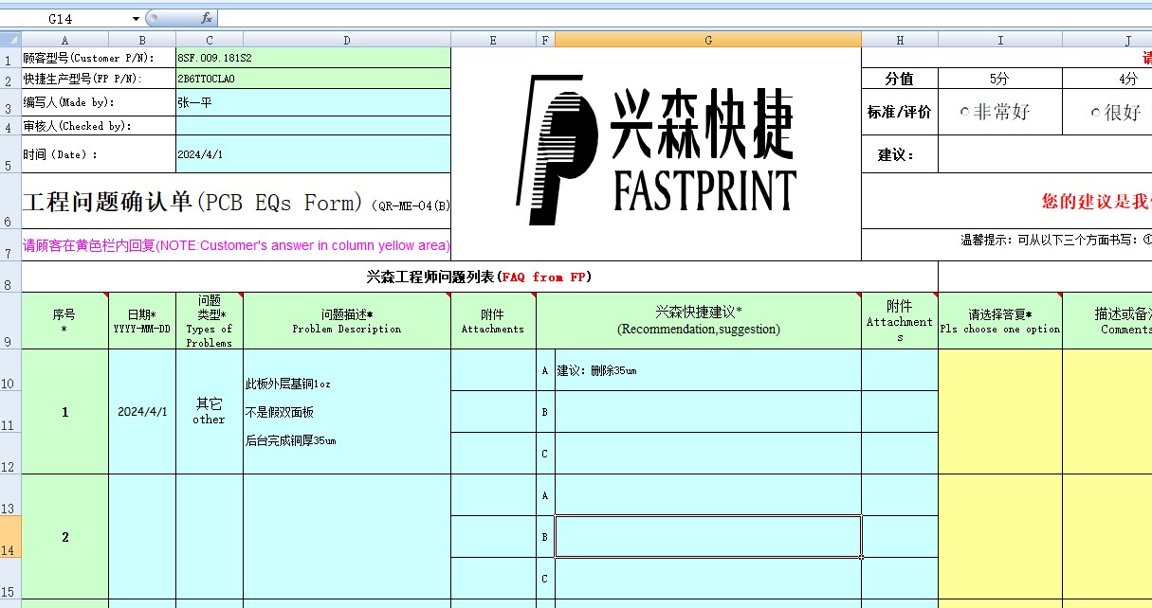The height and width of the screenshot is (608, 1152).
Task: Select row 9 header
Action: [10, 321]
